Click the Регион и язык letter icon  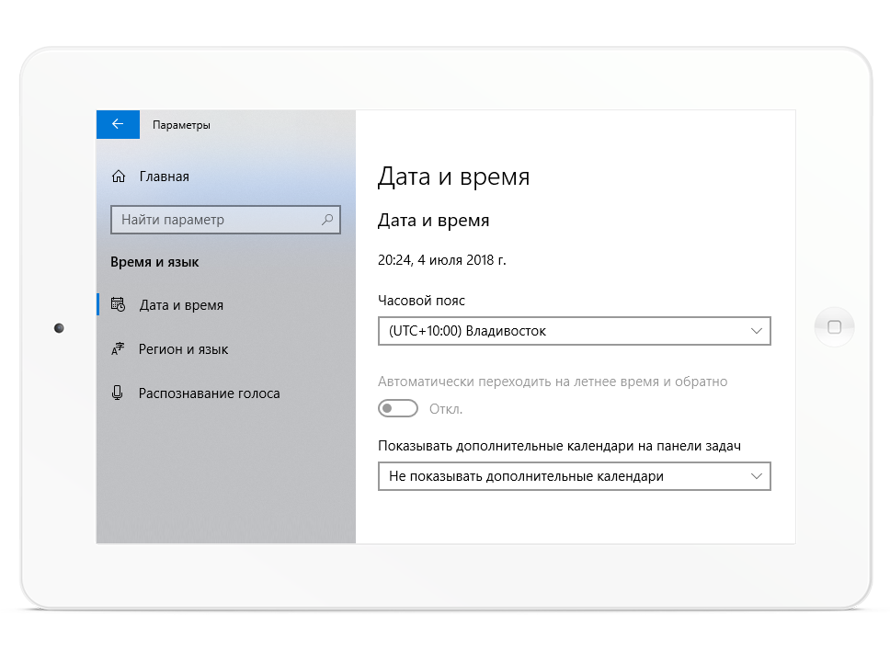point(118,349)
